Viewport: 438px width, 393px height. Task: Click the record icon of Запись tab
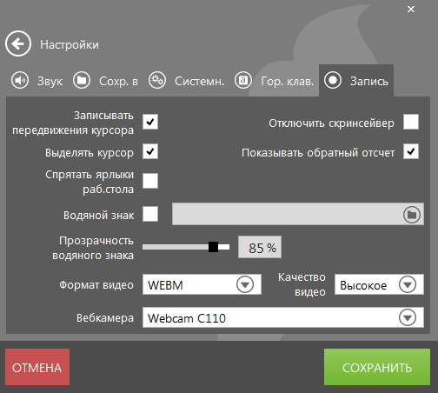click(x=333, y=80)
